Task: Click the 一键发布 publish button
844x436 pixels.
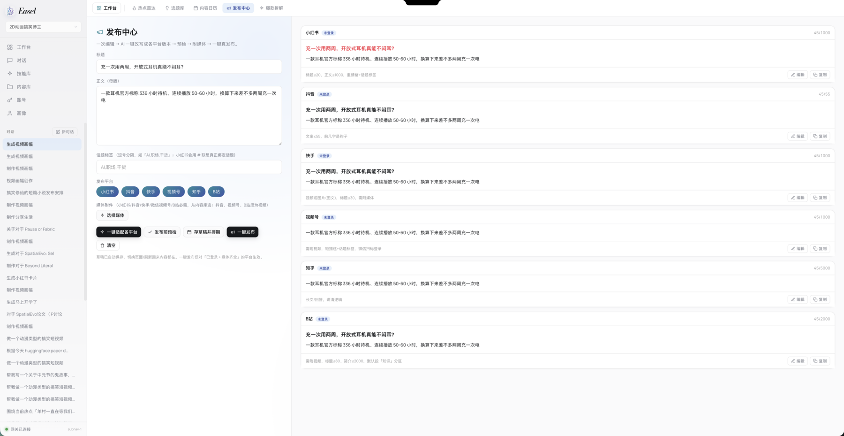Action: 242,232
